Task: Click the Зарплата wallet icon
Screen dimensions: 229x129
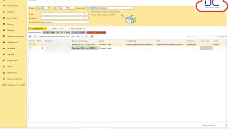Action: tap(4, 54)
